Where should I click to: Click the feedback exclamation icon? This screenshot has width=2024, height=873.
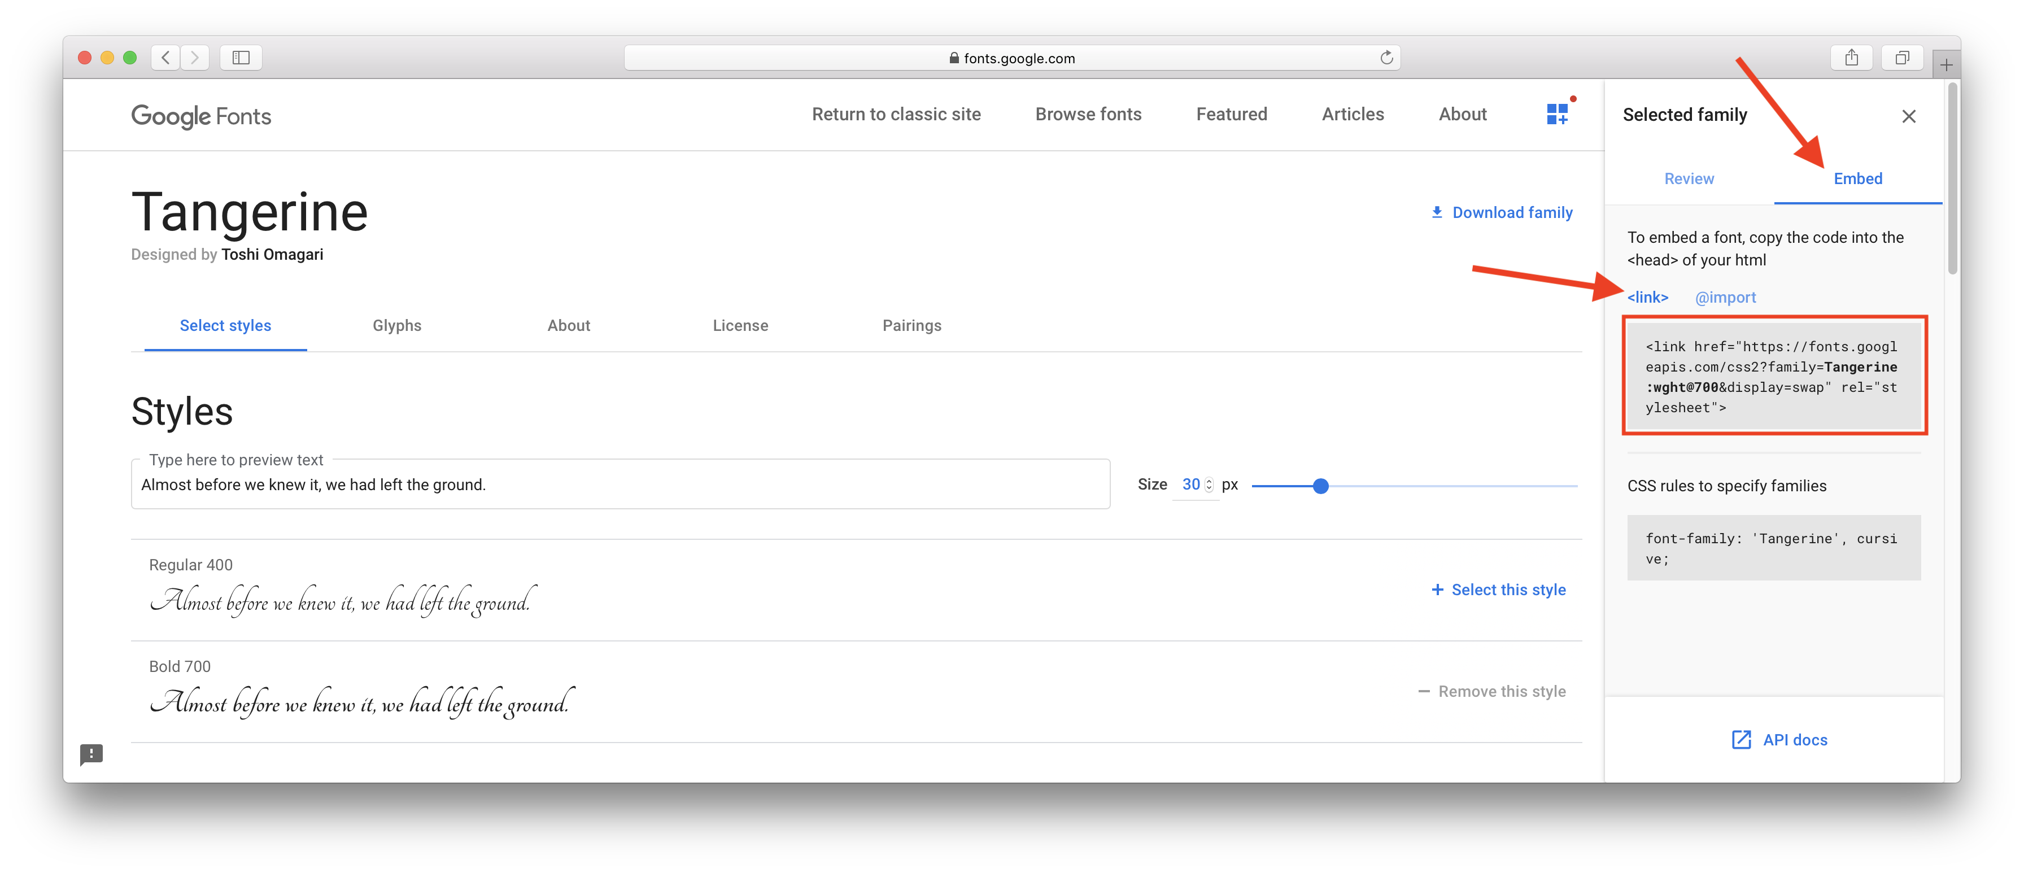pyautogui.click(x=91, y=754)
